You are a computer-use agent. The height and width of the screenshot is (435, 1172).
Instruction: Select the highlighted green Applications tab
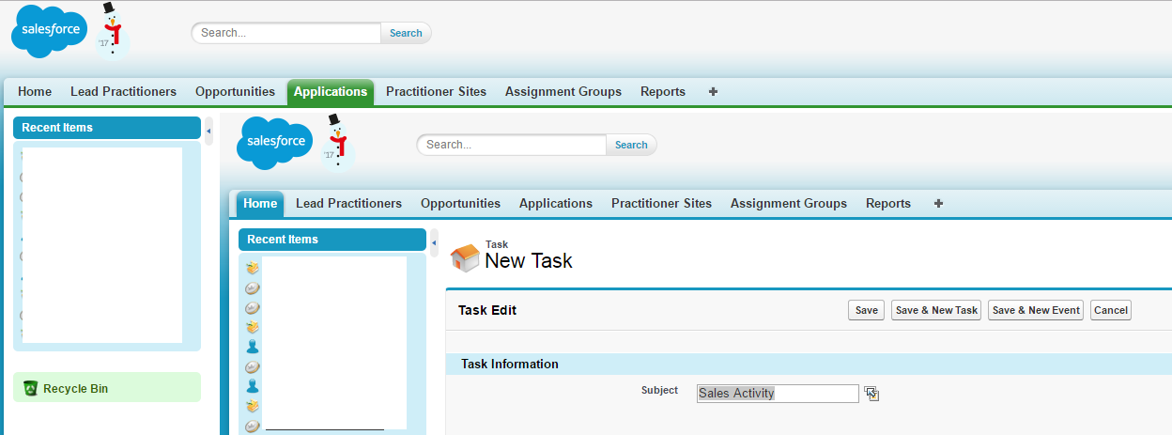pos(331,92)
